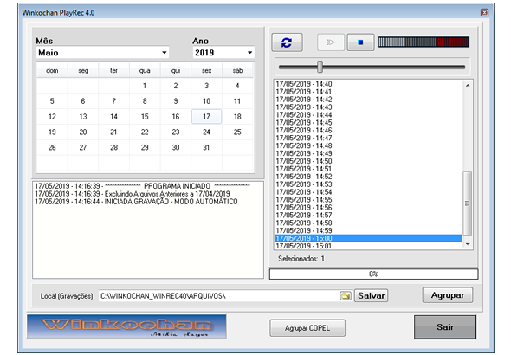Open the Ano dropdown showing 2019
The height and width of the screenshot is (355, 511).
pyautogui.click(x=223, y=53)
